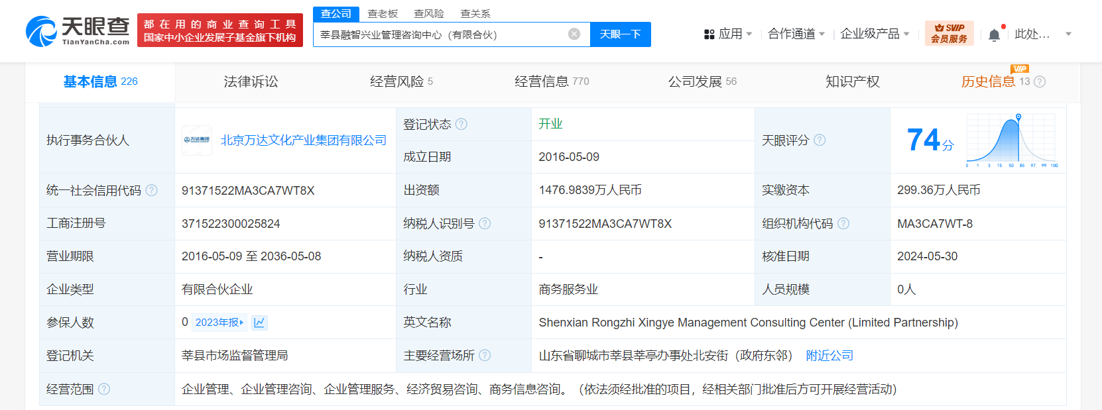The image size is (1102, 410).
Task: Clear the search box with the X icon
Action: tap(574, 34)
